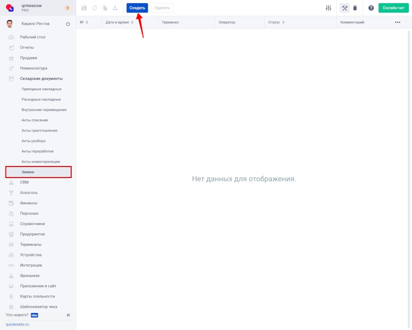
Task: Open the Онлайн-чат button
Action: [393, 8]
